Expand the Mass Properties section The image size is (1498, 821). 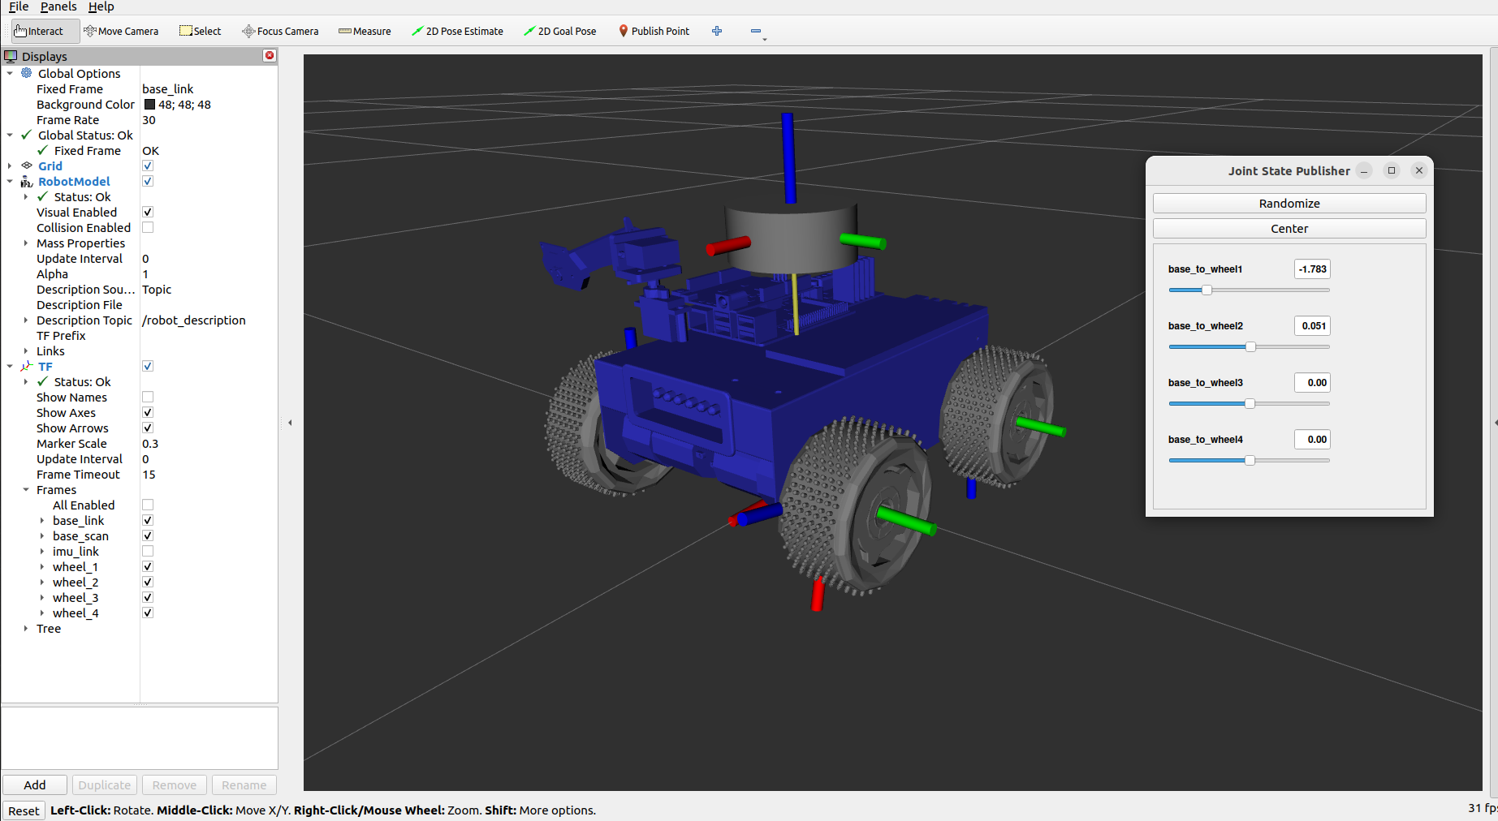coord(25,243)
